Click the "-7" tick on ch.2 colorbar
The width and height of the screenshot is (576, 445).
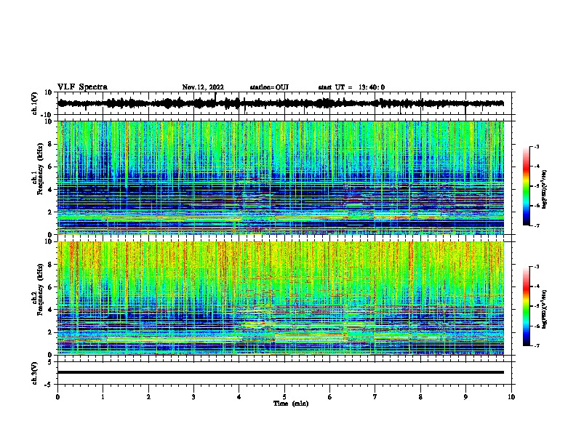[537, 345]
